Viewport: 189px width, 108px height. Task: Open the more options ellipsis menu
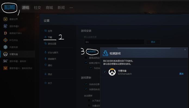[x=71, y=8]
